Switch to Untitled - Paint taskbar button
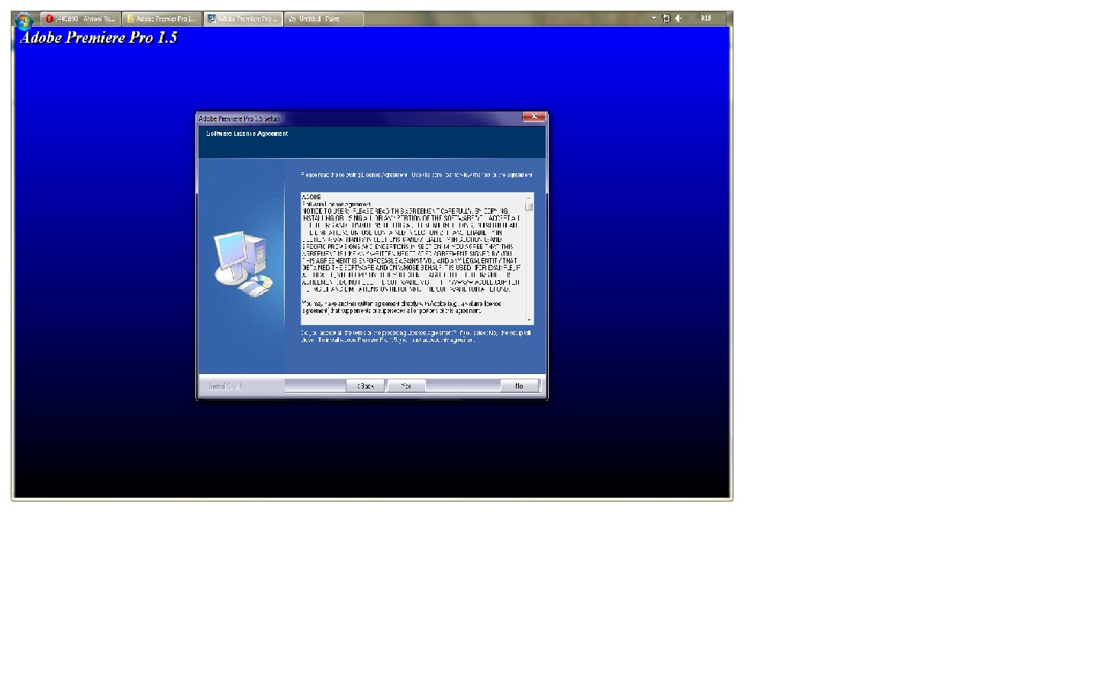The height and width of the screenshot is (687, 1099). pyautogui.click(x=324, y=19)
